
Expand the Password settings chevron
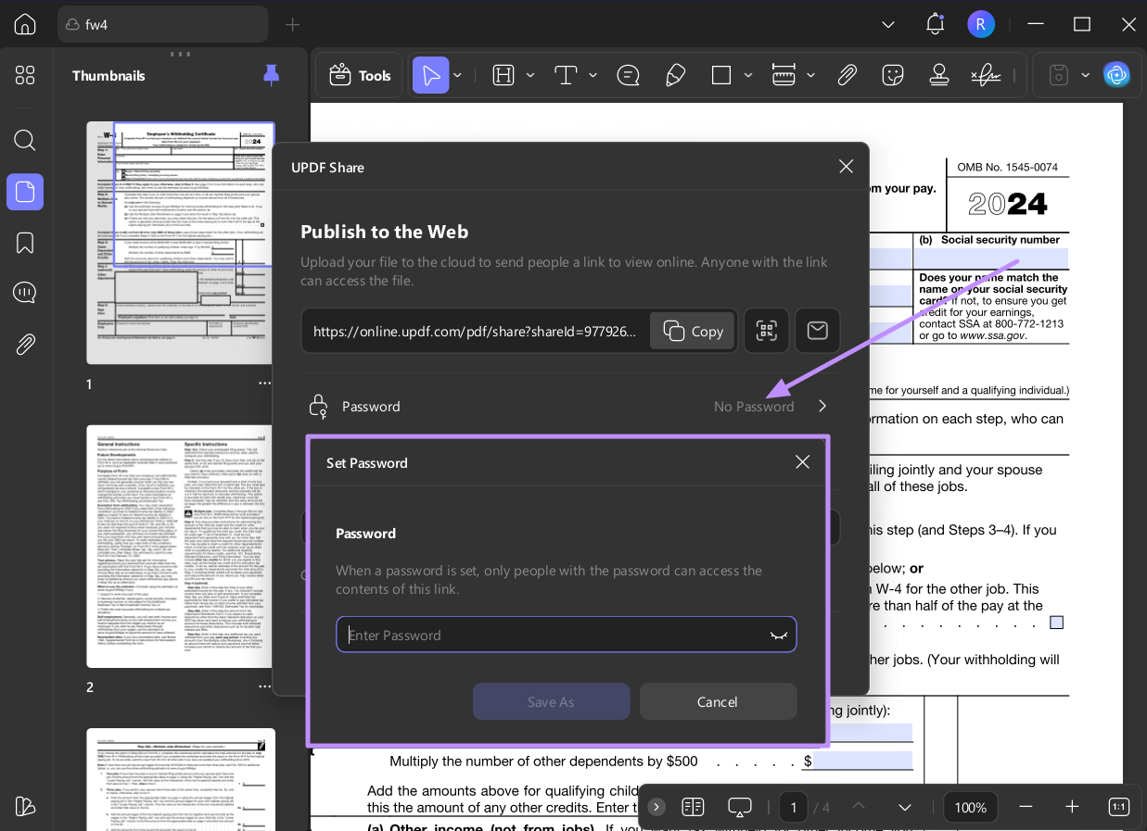822,406
